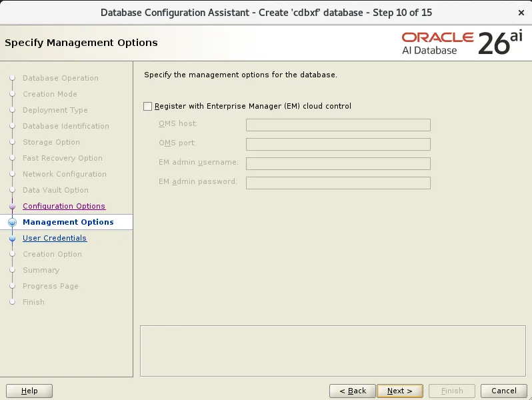The image size is (532, 400).
Task: Click the Storage Option step label
Action: (51, 142)
